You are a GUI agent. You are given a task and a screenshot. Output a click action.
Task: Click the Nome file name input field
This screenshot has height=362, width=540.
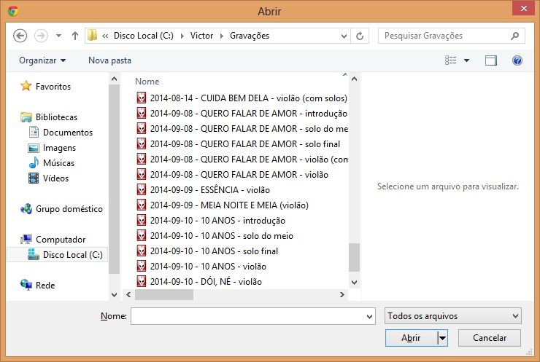tap(248, 316)
